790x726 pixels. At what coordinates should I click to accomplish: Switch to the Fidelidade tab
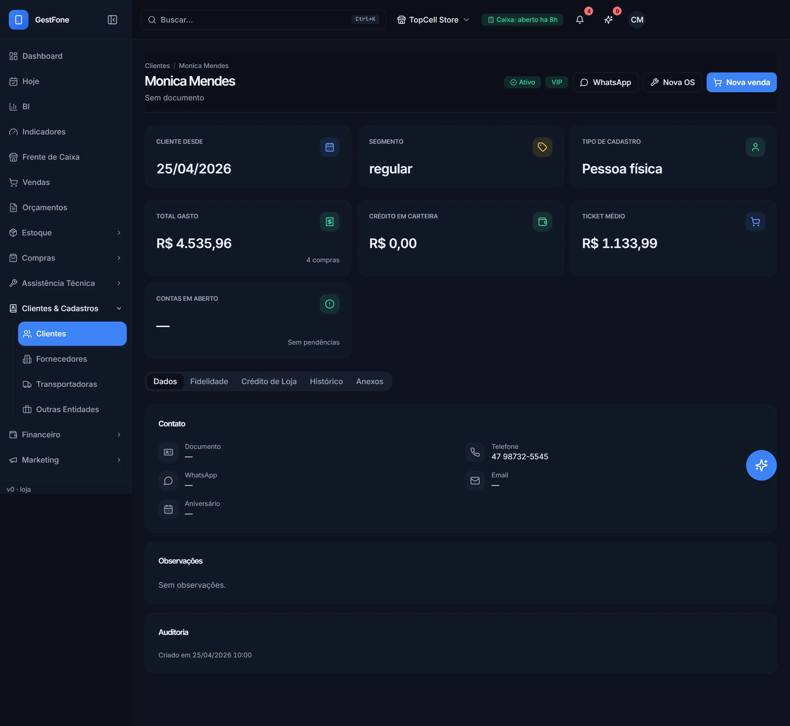[x=209, y=381]
